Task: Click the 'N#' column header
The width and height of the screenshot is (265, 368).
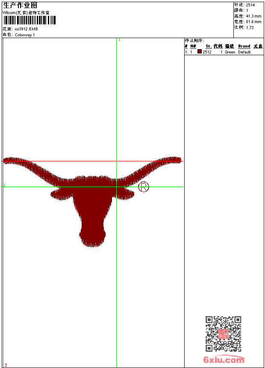Action: (193, 46)
